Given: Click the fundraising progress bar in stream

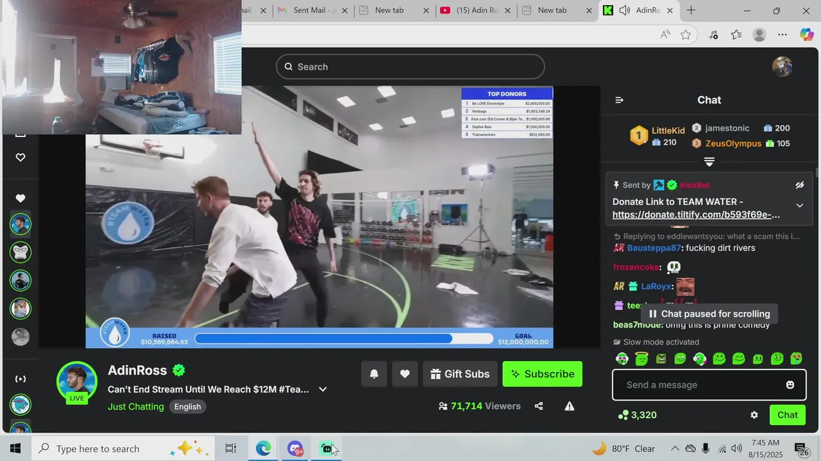Looking at the screenshot, I should point(344,339).
